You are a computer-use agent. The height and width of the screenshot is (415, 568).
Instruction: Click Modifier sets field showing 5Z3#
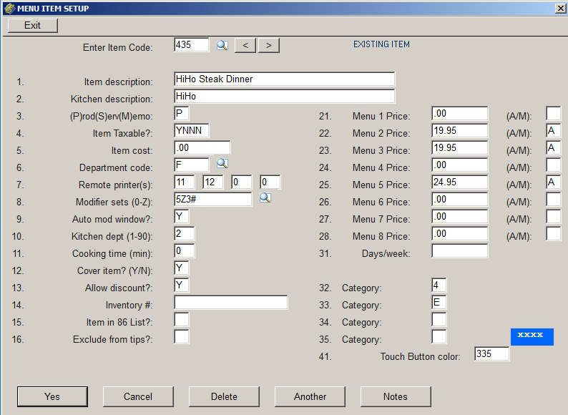point(212,199)
